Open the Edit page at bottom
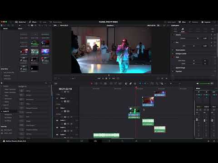The height and width of the screenshot is (163, 218). pos(95,141)
